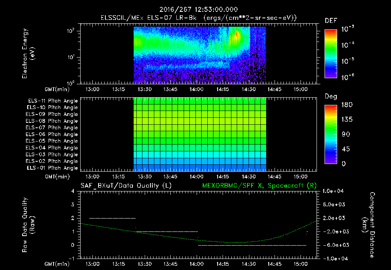
Task: Select the ELS-03 Pitch Angle row label
Action: (52, 154)
